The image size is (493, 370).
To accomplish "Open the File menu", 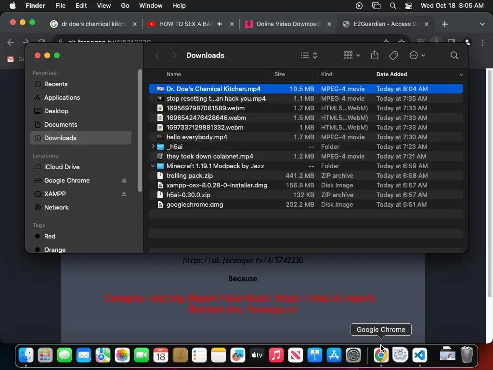I will (60, 6).
